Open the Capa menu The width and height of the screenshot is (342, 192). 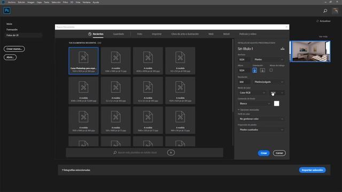pyautogui.click(x=39, y=2)
